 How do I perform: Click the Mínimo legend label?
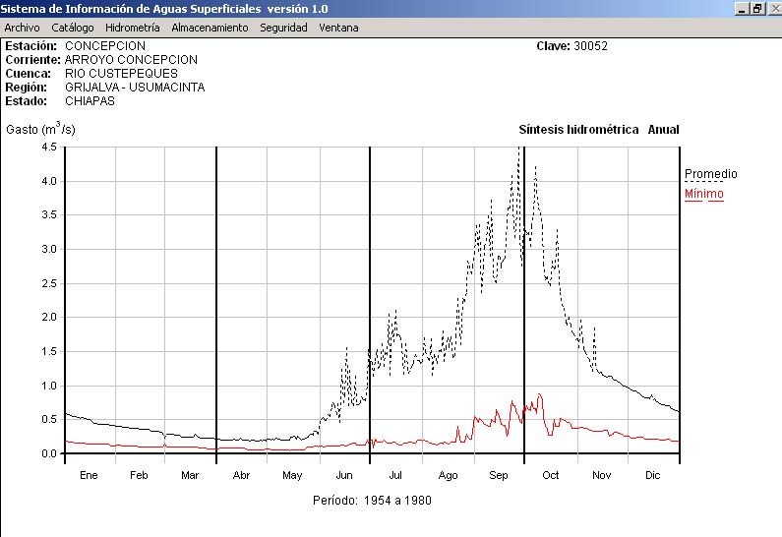point(703,194)
